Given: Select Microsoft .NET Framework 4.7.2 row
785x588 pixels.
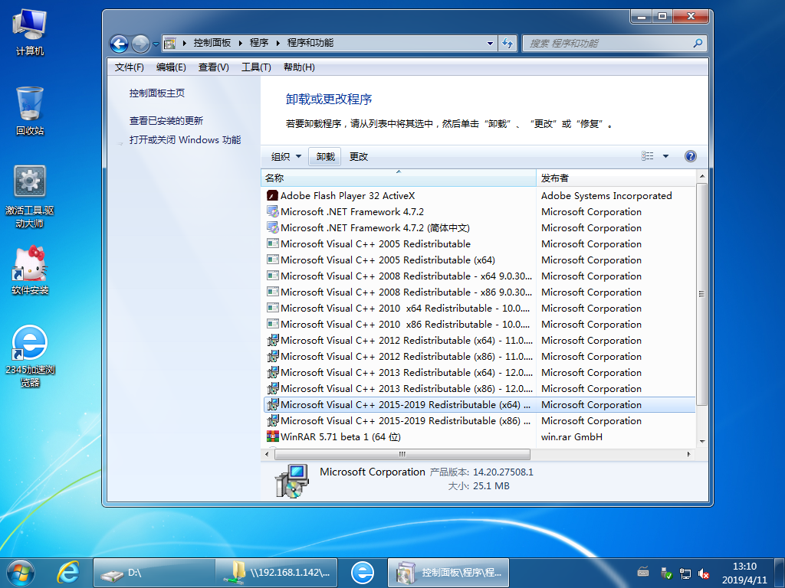Looking at the screenshot, I should pyautogui.click(x=479, y=211).
